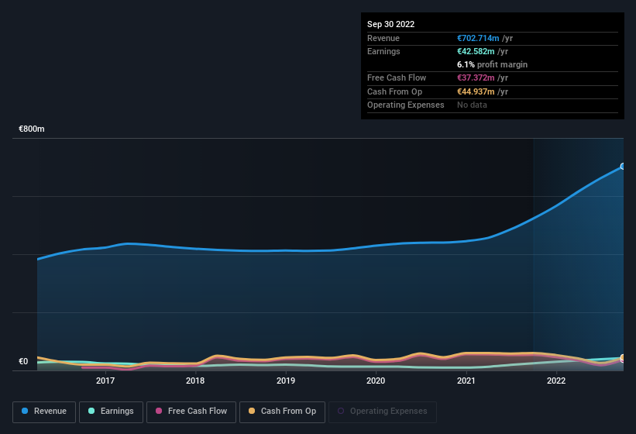
Task: Click the €37.372m free cash flow value
Action: click(x=476, y=77)
